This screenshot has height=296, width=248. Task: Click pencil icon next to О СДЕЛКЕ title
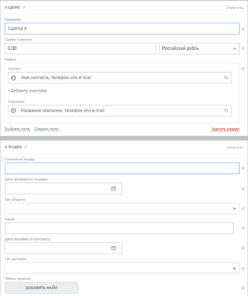[24, 7]
